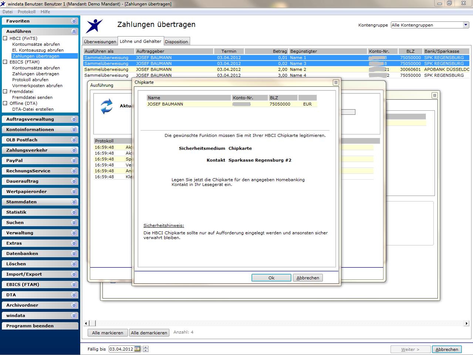
Task: Click the date stepper next to Fällig bis
Action: [x=146, y=349]
